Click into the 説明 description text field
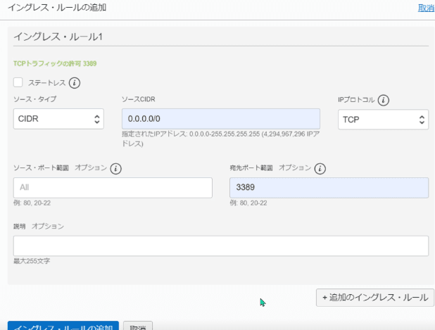 pos(220,246)
